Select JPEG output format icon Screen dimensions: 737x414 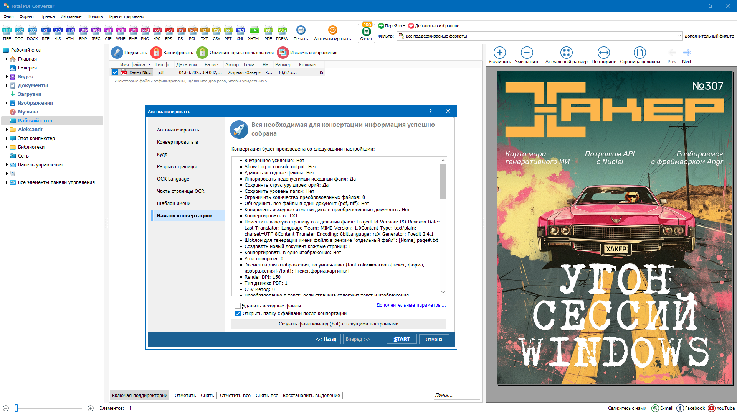tap(96, 33)
